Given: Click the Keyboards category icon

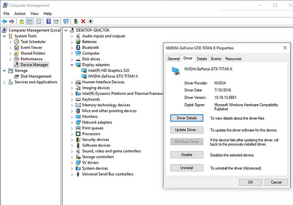Looking at the screenshot, I should [78, 100].
